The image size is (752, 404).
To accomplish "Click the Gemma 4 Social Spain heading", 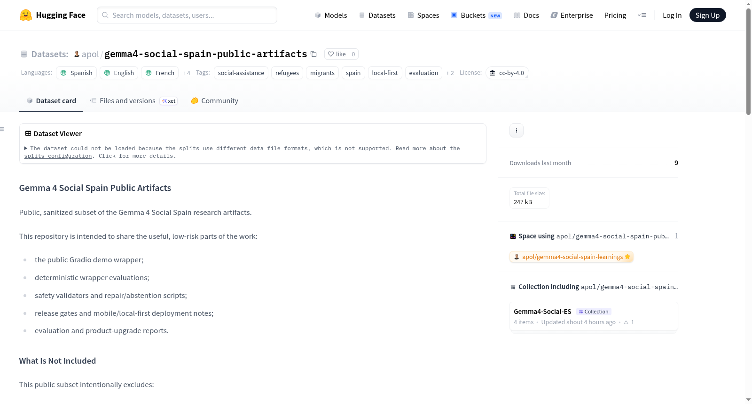I will 95,188.
